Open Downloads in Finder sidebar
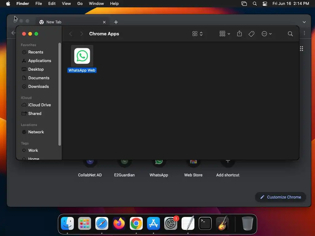 coord(38,86)
